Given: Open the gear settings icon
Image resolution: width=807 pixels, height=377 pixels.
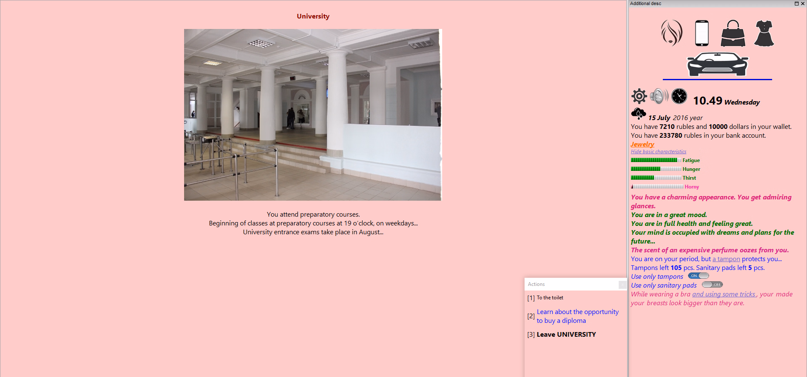Looking at the screenshot, I should [639, 96].
